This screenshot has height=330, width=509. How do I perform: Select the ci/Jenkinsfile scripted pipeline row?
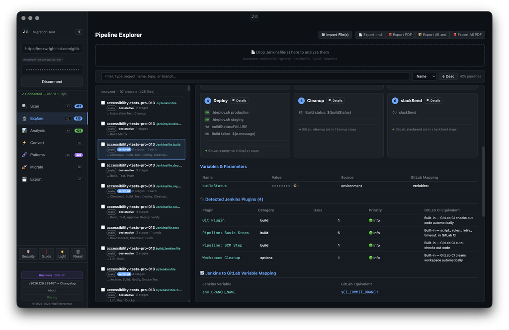coord(142,274)
